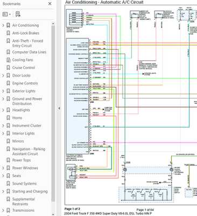This screenshot has width=197, height=216.
Task: Open the Supplemental Restraints bookmark
Action: click(x=24, y=201)
